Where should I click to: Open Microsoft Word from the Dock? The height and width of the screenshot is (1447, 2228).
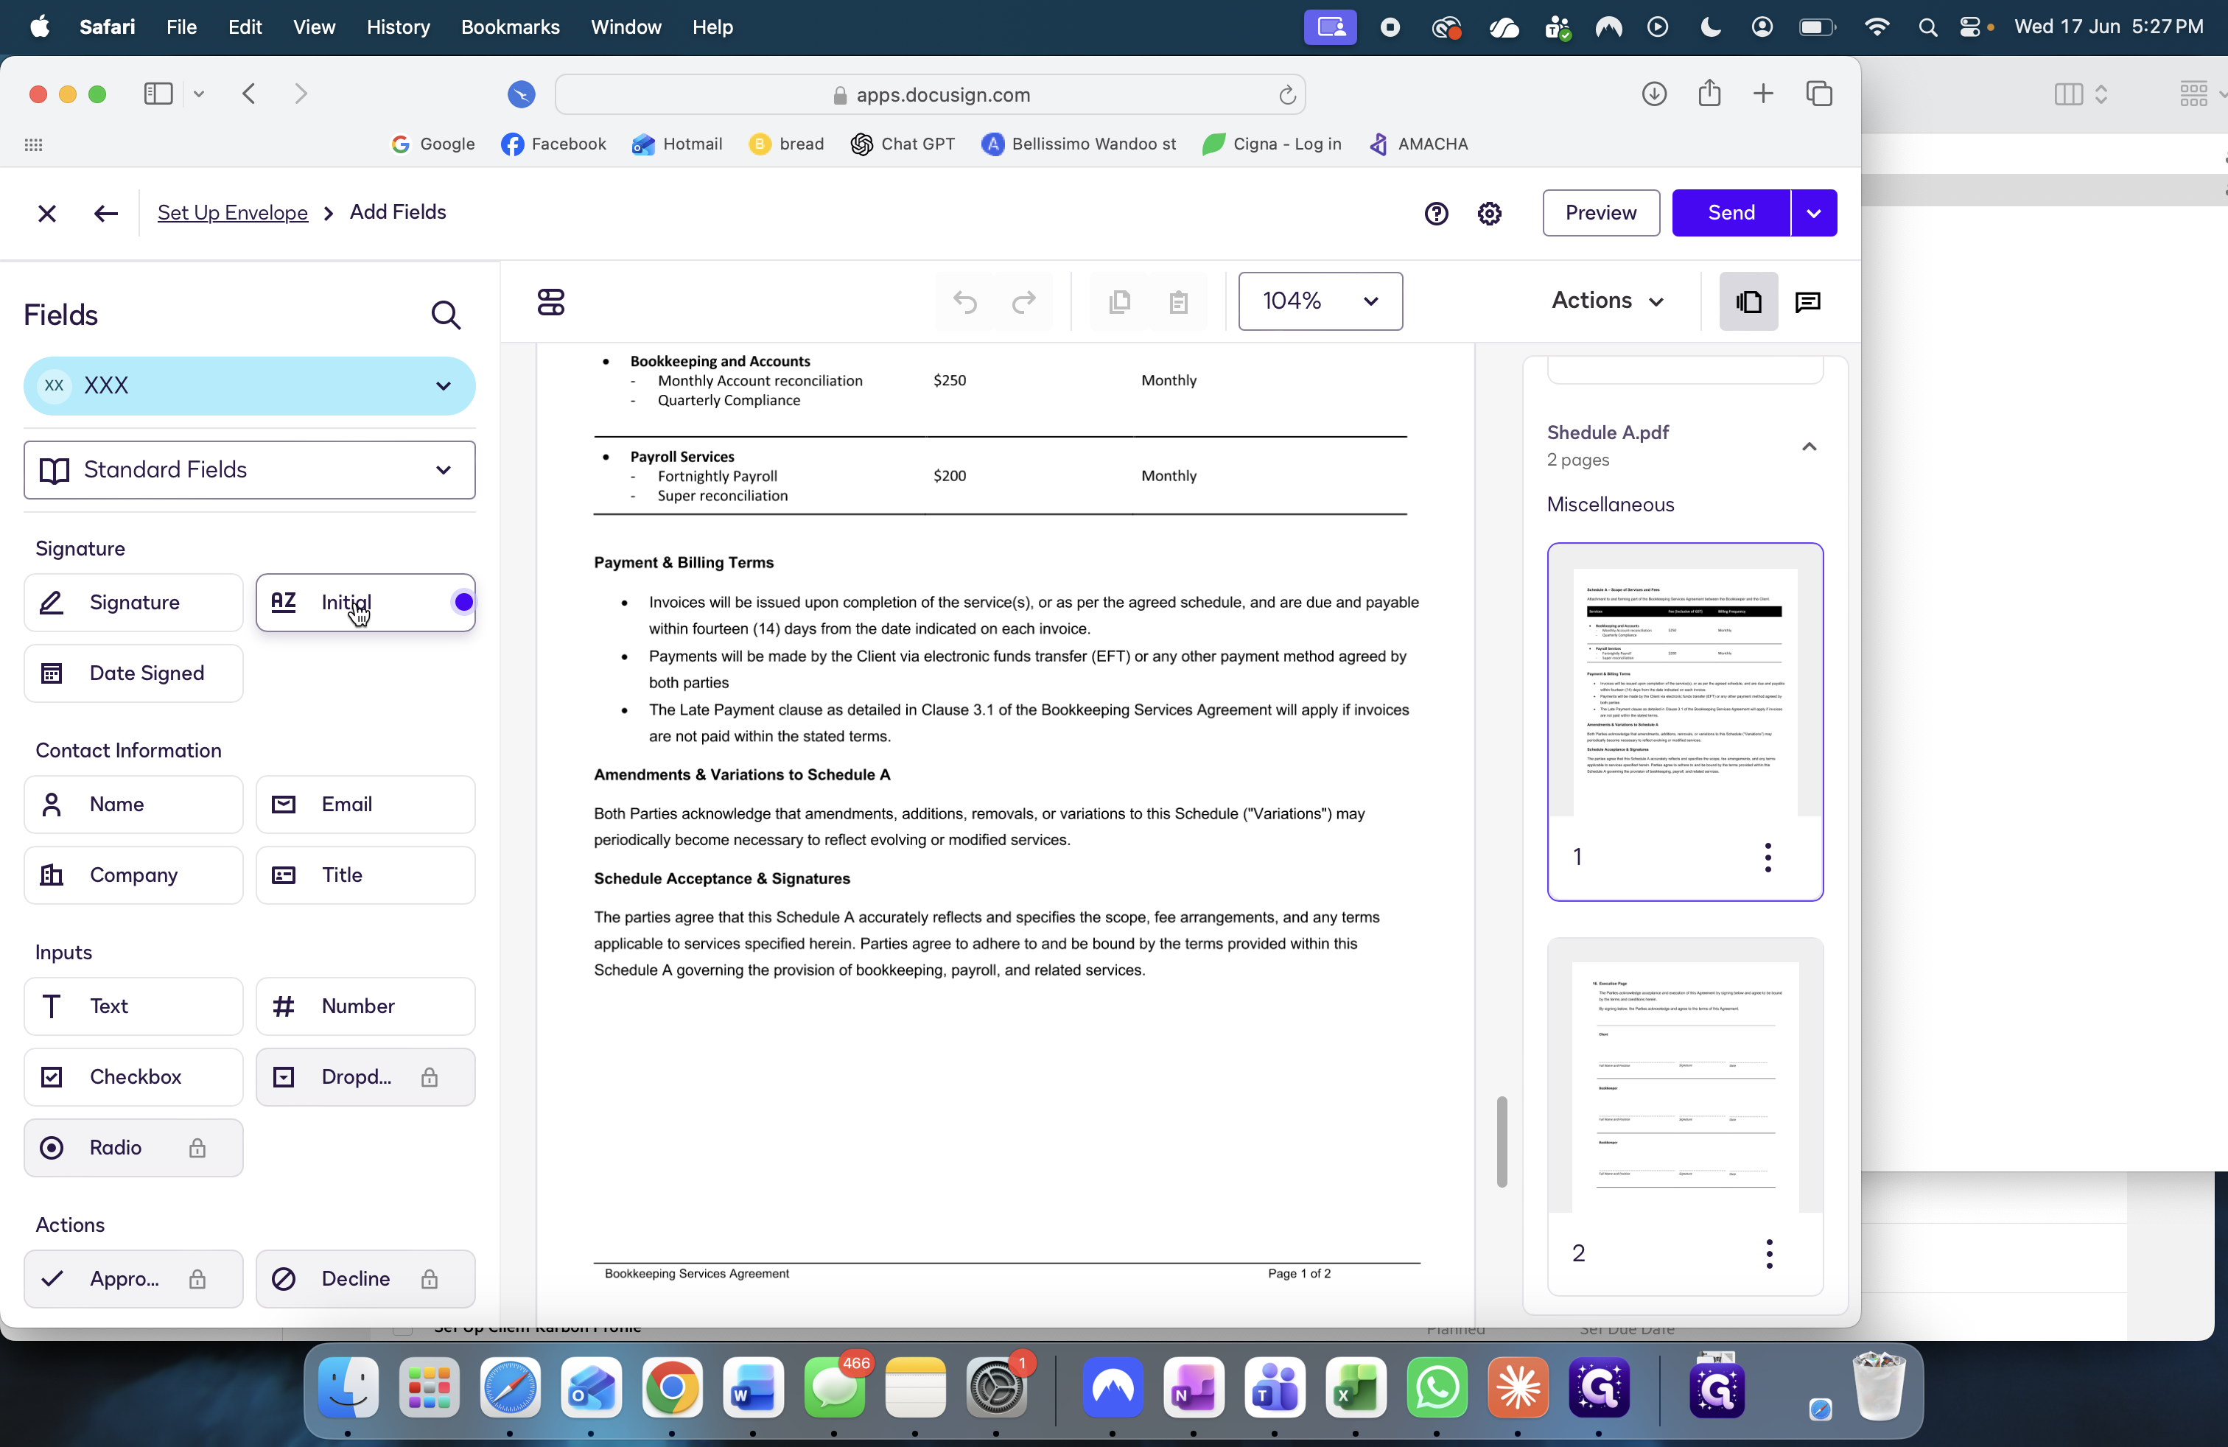[753, 1388]
